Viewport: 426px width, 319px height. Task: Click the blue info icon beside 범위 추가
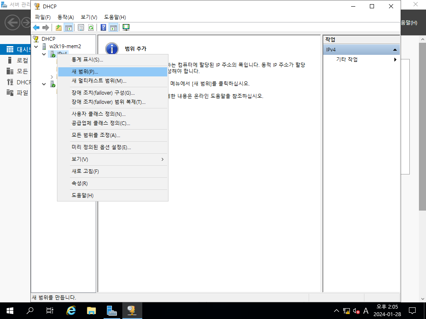111,49
